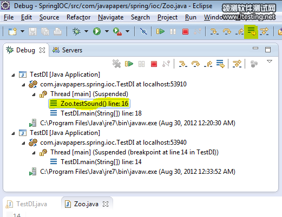Viewport: 282px width, 217px height.
Task: Close the Debug view tab
Action: [42, 50]
